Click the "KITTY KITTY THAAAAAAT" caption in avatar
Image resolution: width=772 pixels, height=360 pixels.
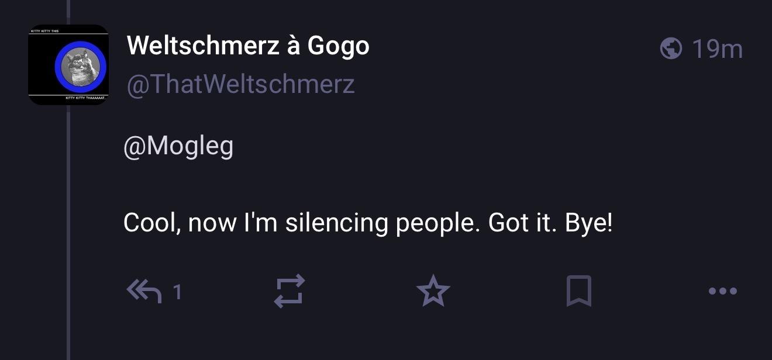pos(86,99)
